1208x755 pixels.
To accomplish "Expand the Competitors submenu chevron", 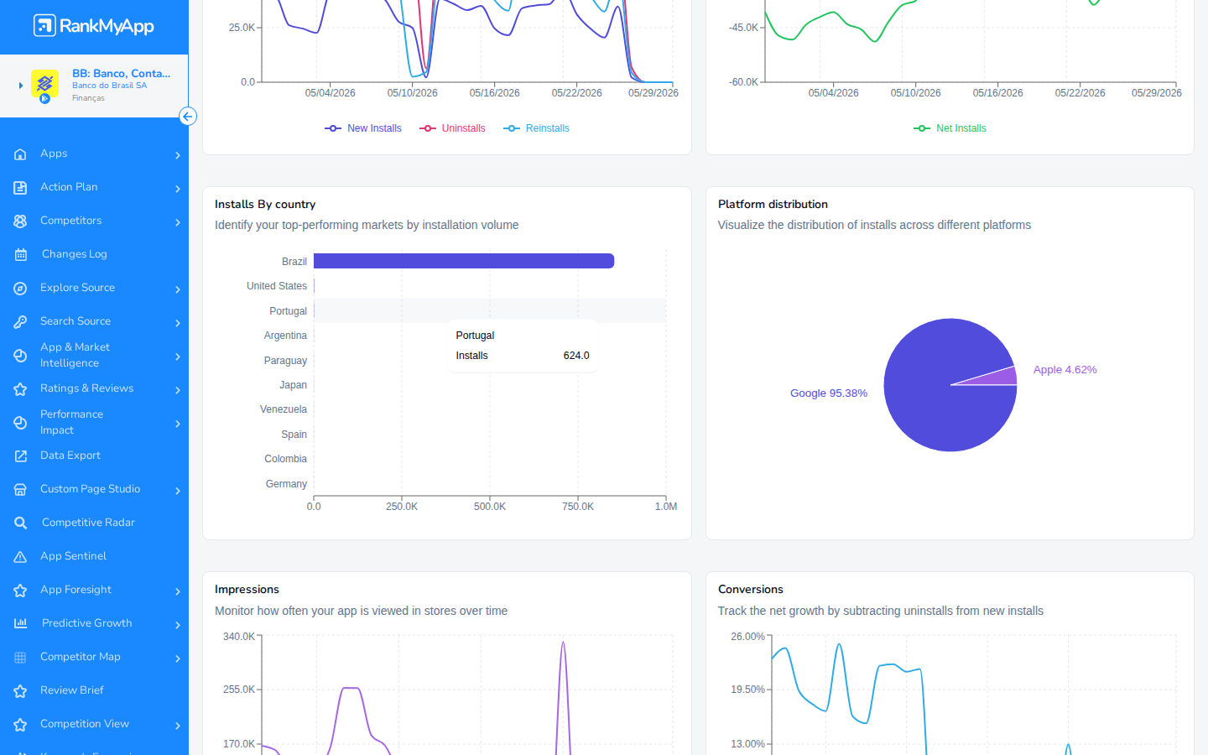I will (x=178, y=222).
